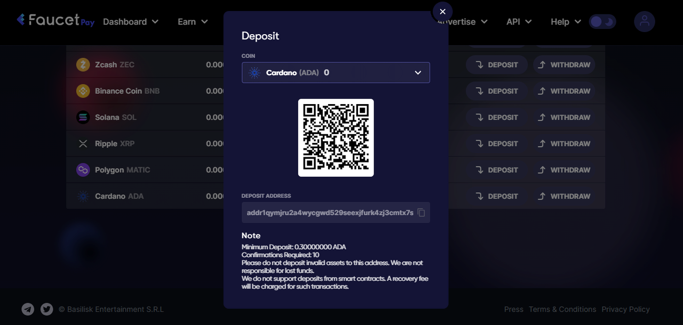Click the Cardano ADA list label
The image size is (683, 325).
120,196
